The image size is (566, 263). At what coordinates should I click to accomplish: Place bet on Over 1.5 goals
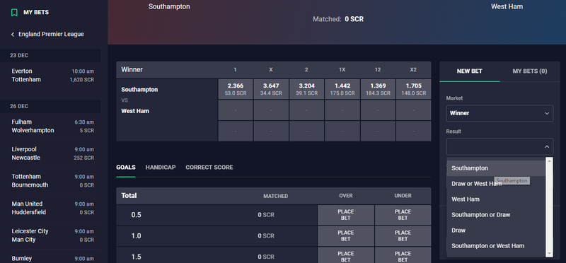[346, 255]
